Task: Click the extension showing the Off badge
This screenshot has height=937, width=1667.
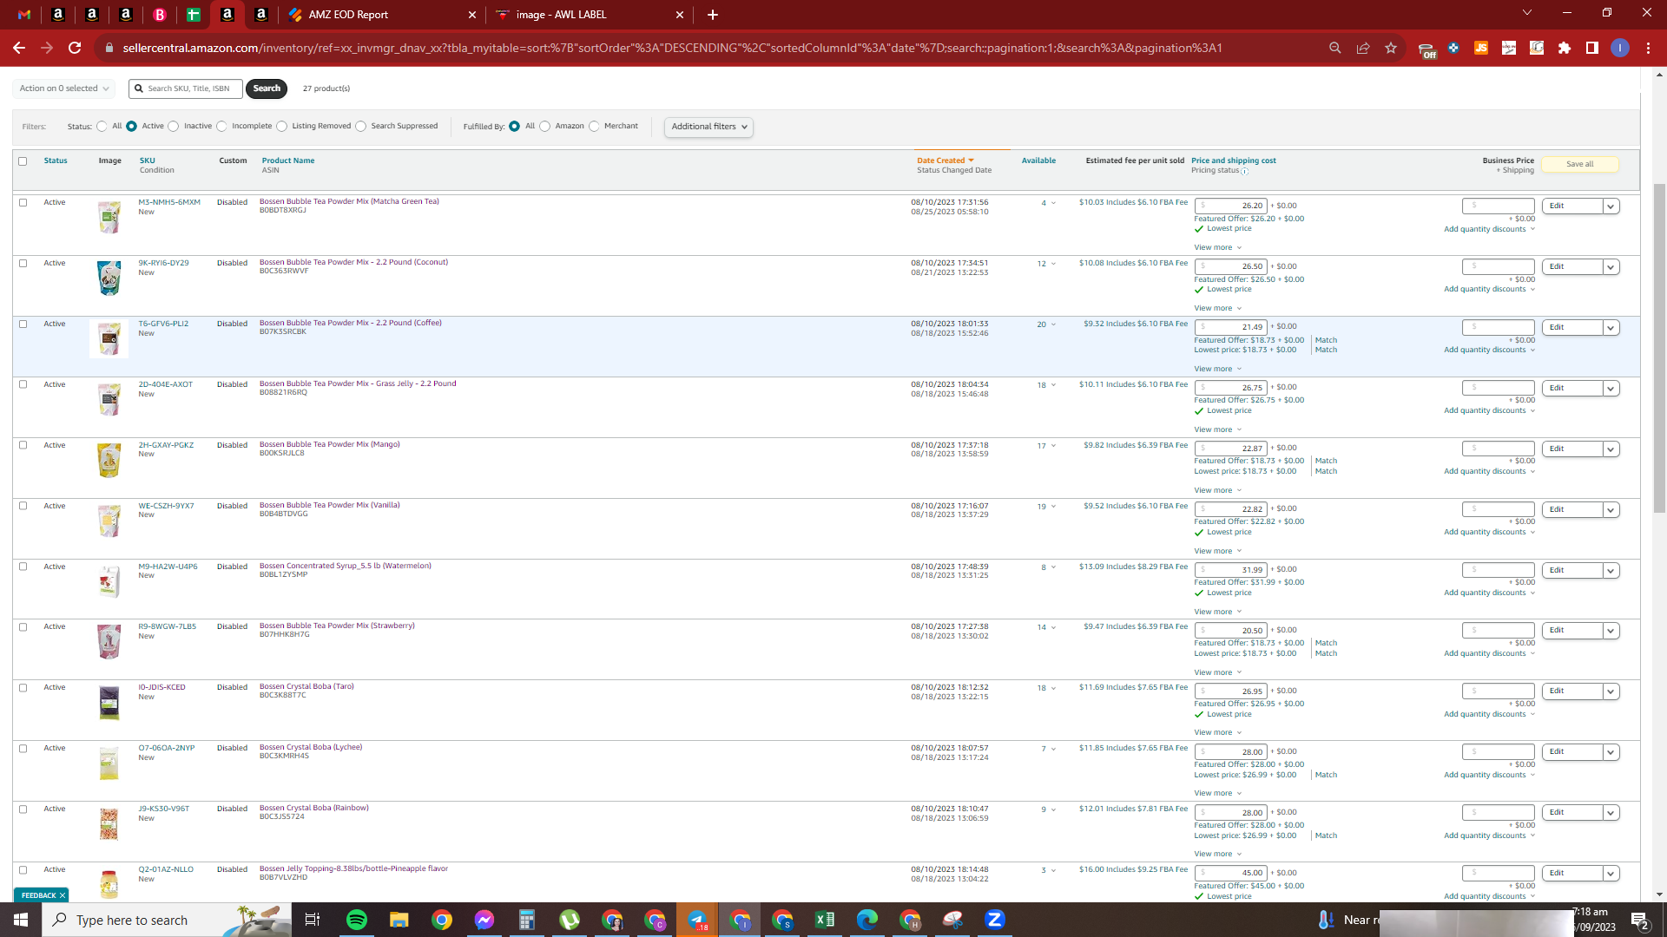Action: [x=1427, y=49]
